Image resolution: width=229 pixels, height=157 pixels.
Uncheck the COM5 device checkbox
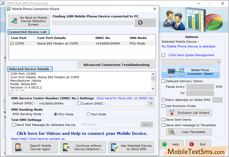click(12, 43)
